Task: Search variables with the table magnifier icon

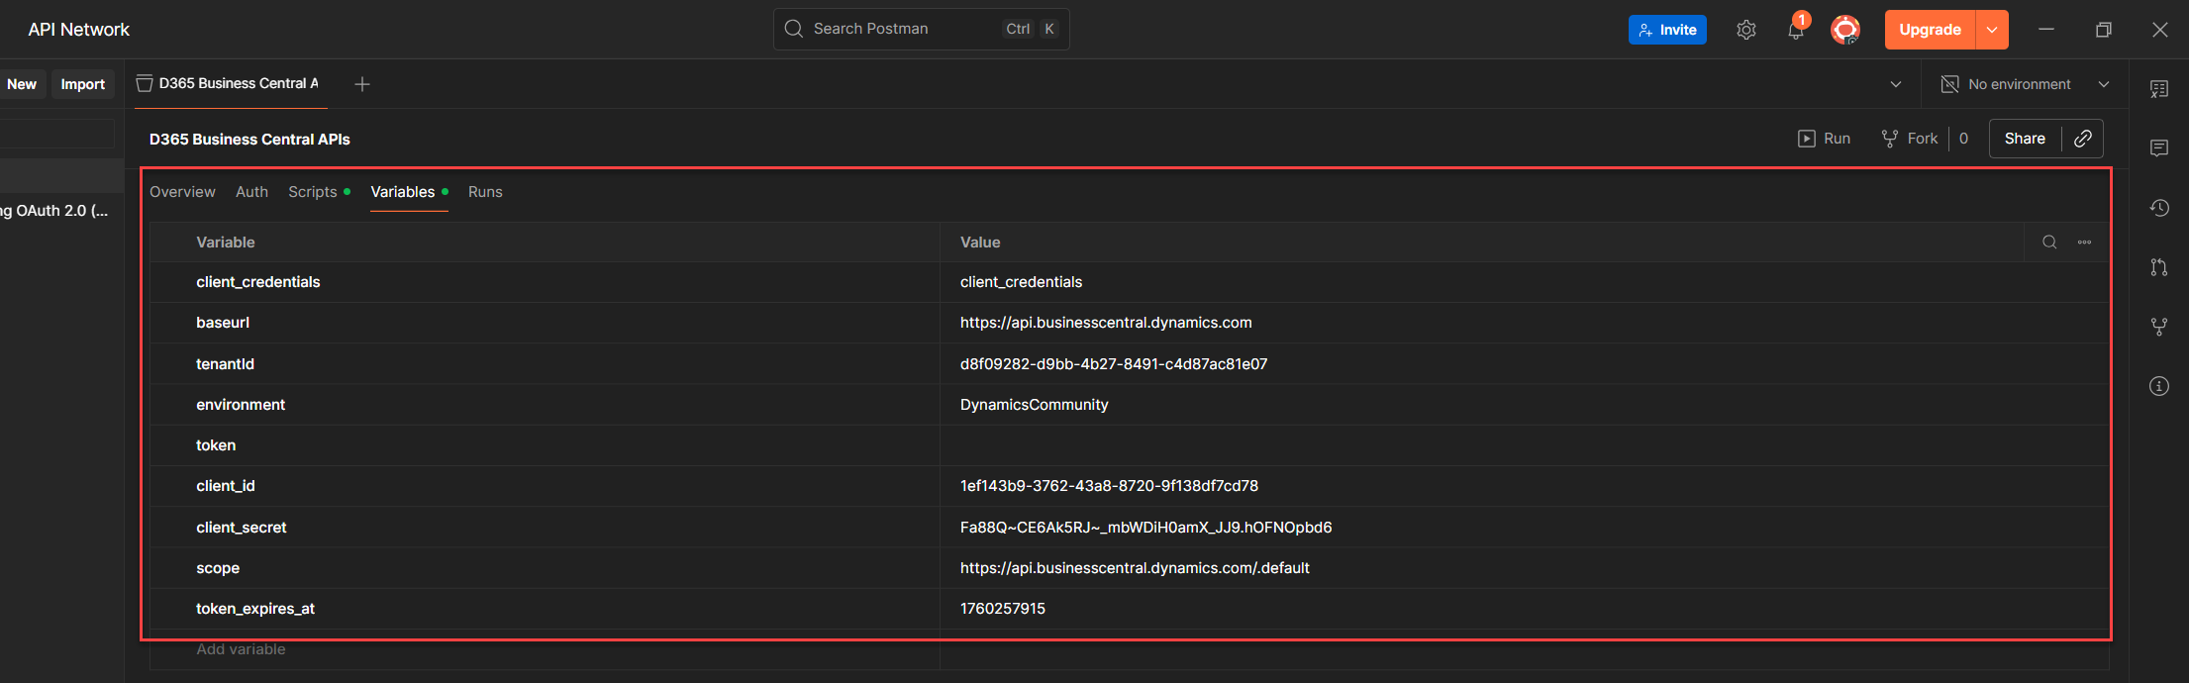Action: pyautogui.click(x=2049, y=243)
